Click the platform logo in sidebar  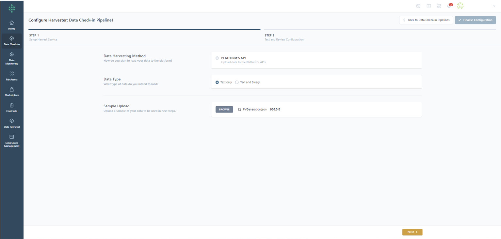pyautogui.click(x=12, y=8)
